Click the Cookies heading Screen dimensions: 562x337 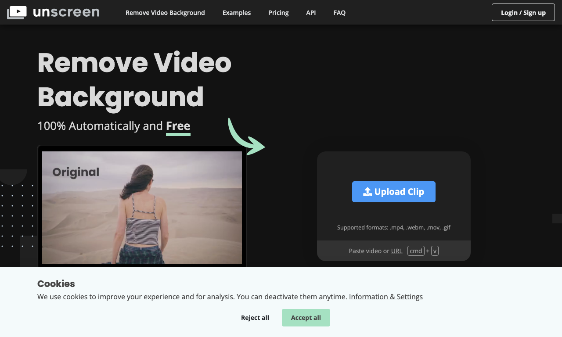[x=56, y=283]
